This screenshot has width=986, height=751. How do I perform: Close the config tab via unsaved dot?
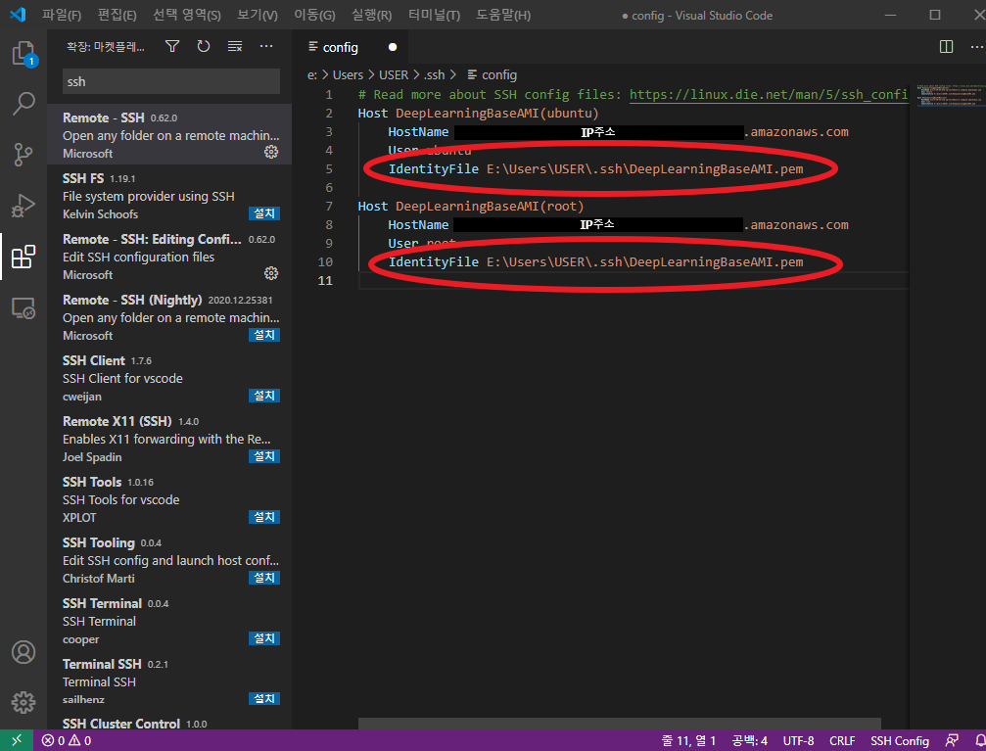(393, 47)
